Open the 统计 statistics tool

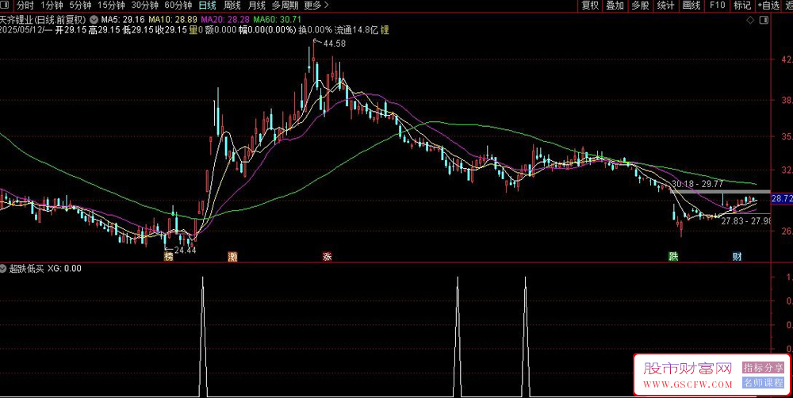pos(665,6)
